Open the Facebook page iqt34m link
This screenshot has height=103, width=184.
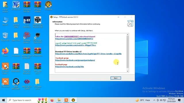point(70,67)
